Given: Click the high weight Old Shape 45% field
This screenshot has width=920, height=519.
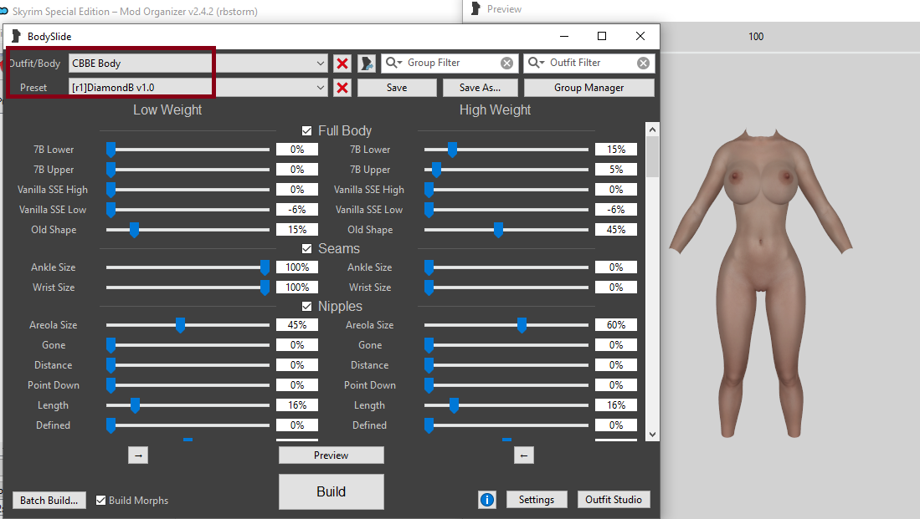Looking at the screenshot, I should (616, 230).
